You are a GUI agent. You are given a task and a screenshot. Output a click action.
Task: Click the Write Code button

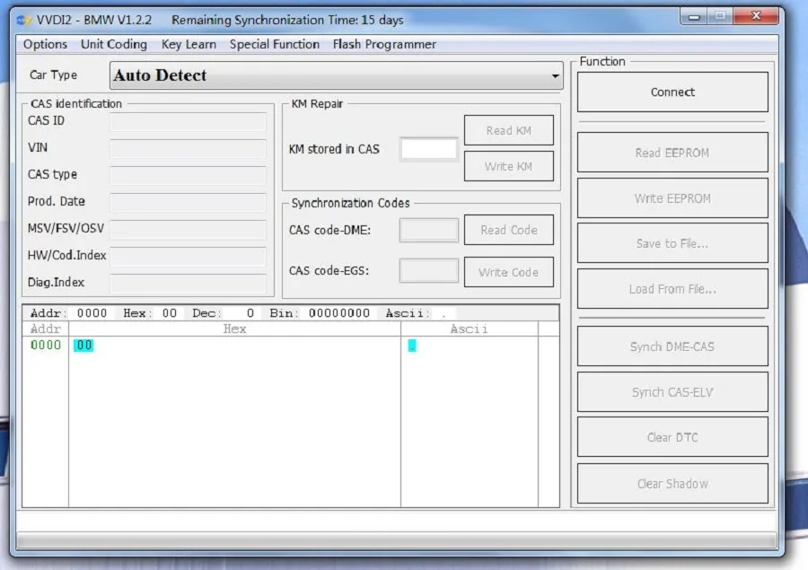tap(509, 272)
